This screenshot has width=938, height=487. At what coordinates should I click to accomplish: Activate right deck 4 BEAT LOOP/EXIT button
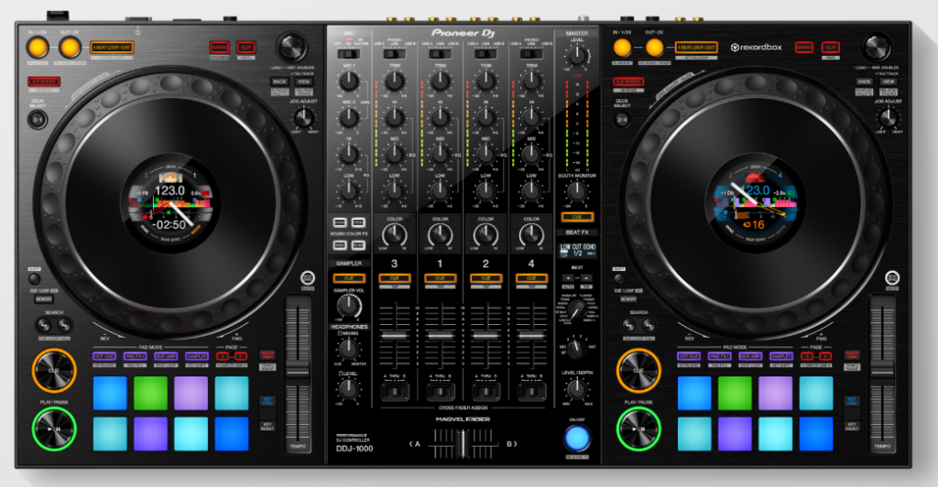point(696,48)
